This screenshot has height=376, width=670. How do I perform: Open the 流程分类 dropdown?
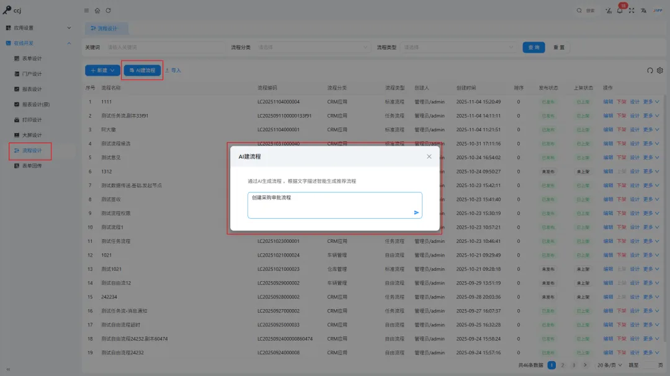pyautogui.click(x=312, y=47)
